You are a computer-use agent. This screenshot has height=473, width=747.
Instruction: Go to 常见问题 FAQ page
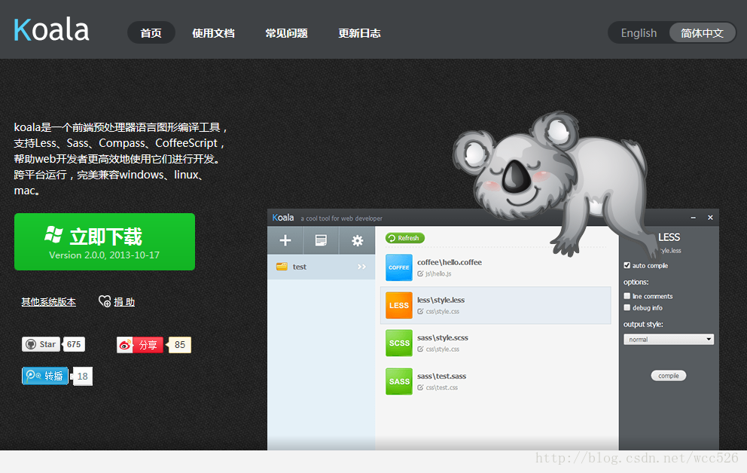coord(286,33)
